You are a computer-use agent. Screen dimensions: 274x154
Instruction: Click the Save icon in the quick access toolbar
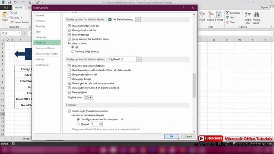tap(9, 2)
